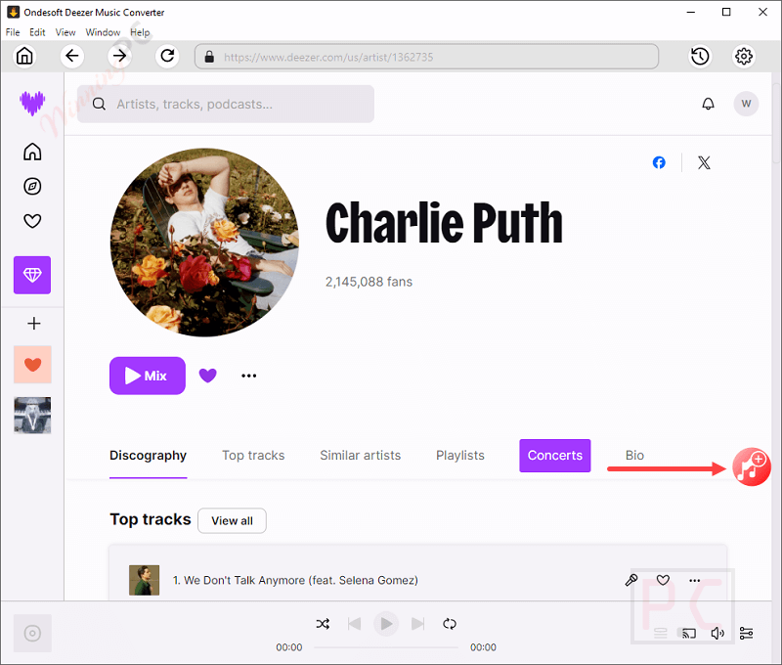Click View all next to Top tracks
782x665 pixels.
[232, 521]
